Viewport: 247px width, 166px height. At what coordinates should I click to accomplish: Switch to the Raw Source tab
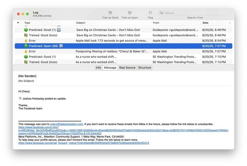coord(127,67)
